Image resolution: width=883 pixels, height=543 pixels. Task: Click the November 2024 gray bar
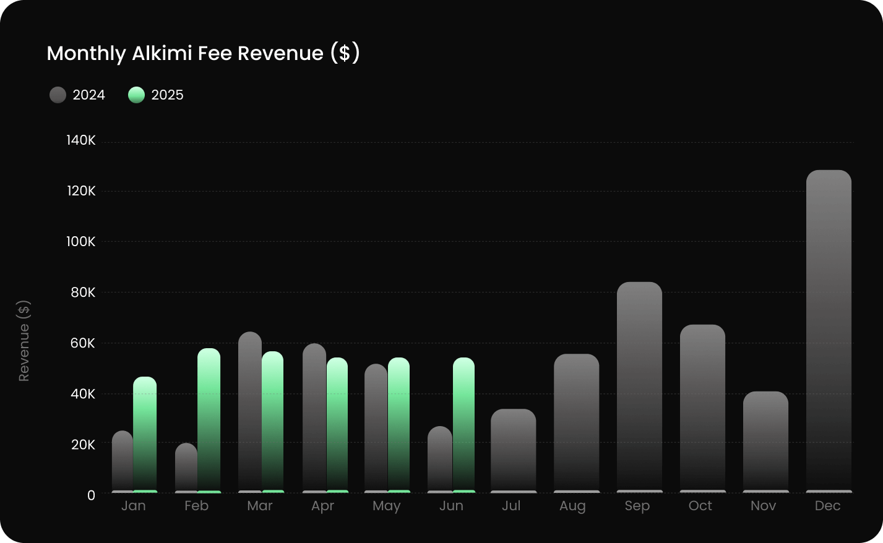(765, 442)
